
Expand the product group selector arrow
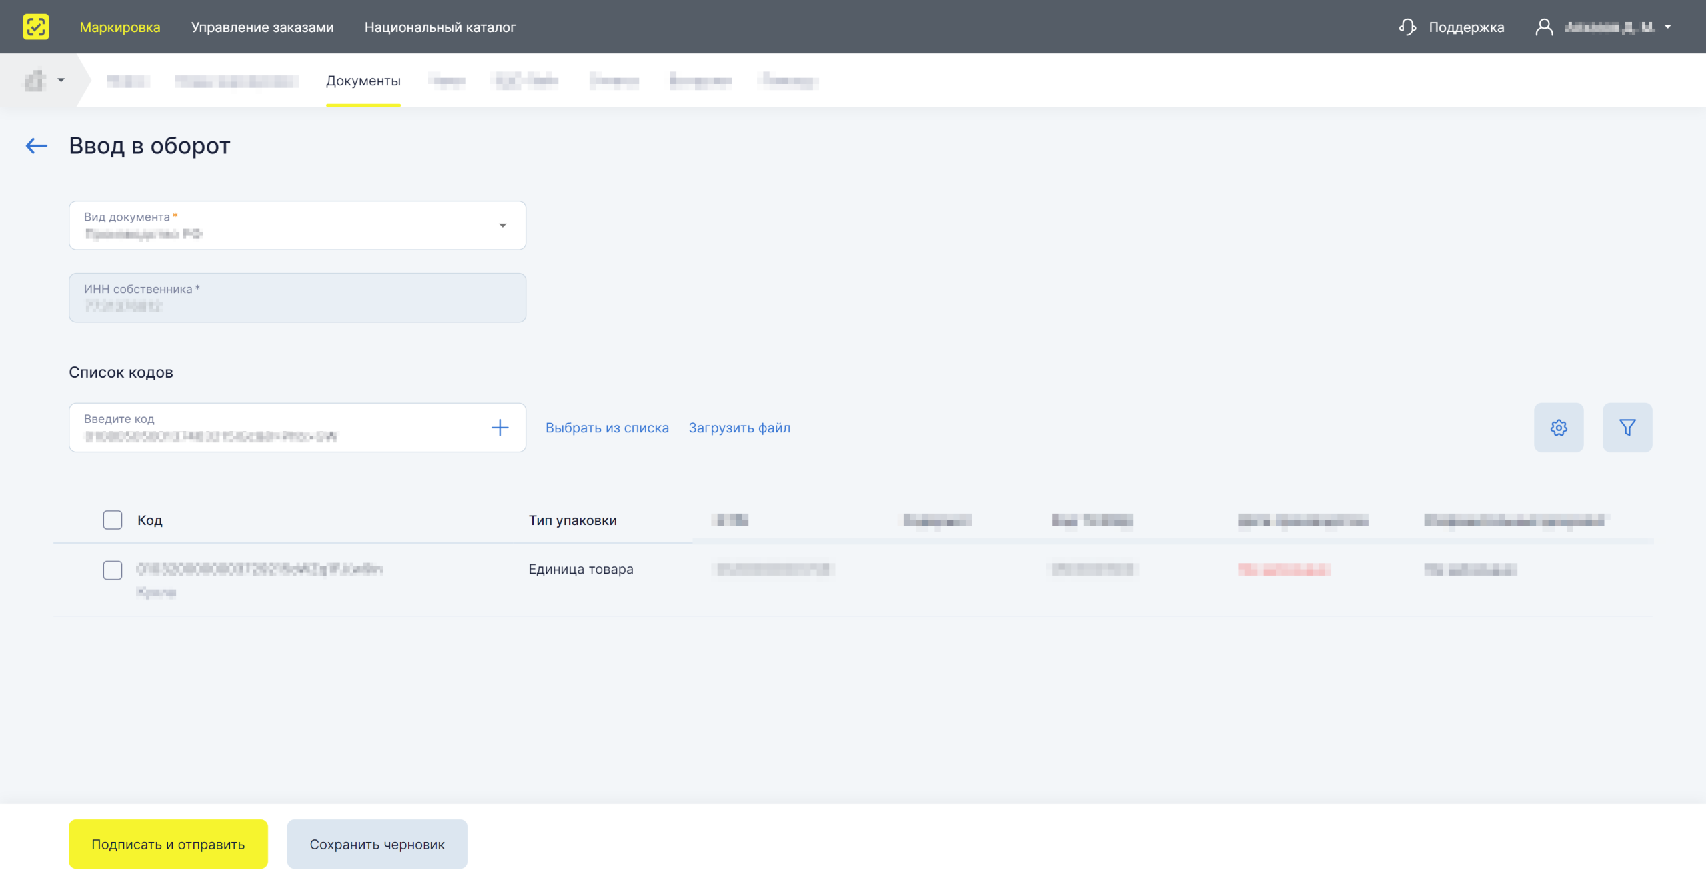[x=61, y=80]
